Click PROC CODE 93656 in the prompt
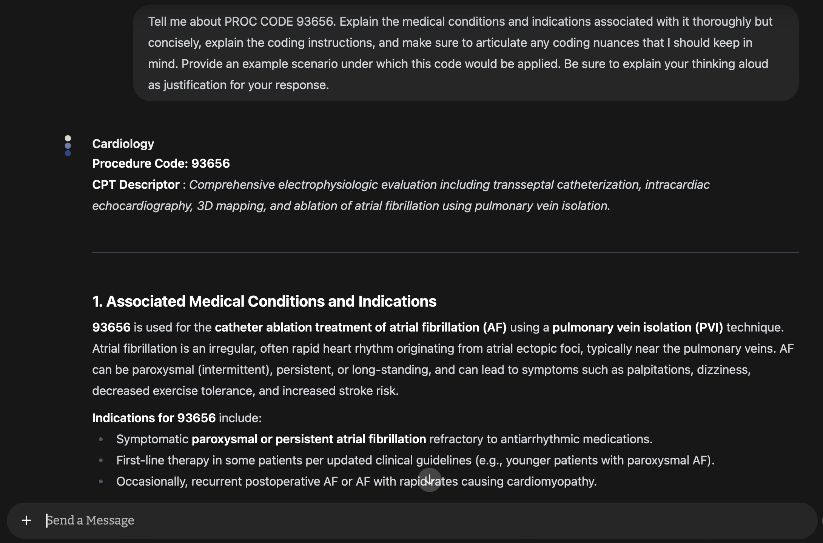Image resolution: width=823 pixels, height=543 pixels. [279, 22]
